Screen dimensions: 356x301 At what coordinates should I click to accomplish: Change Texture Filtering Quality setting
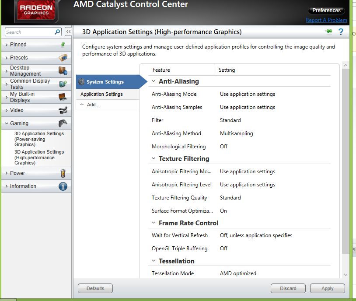(230, 198)
